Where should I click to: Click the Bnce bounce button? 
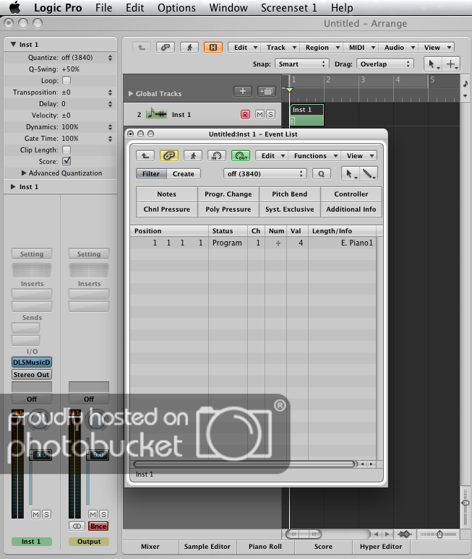click(x=98, y=526)
